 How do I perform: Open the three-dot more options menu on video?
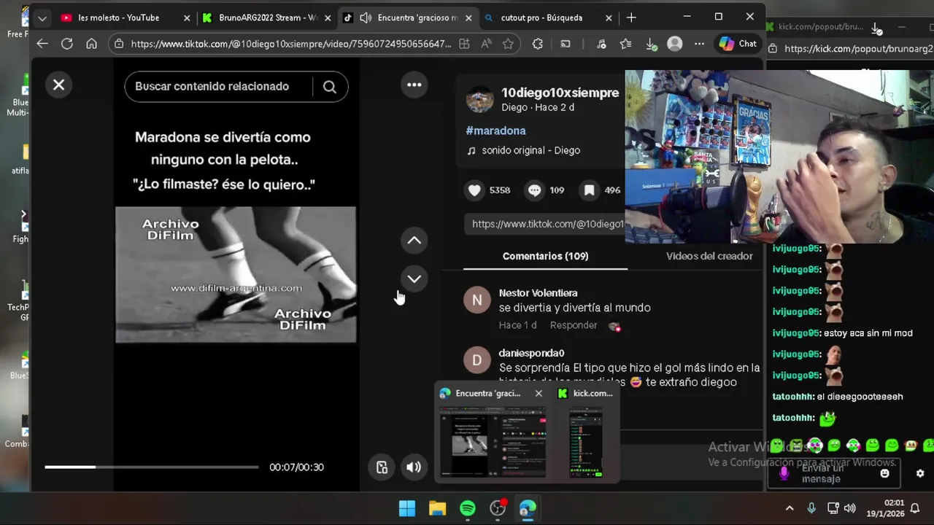[x=414, y=85]
